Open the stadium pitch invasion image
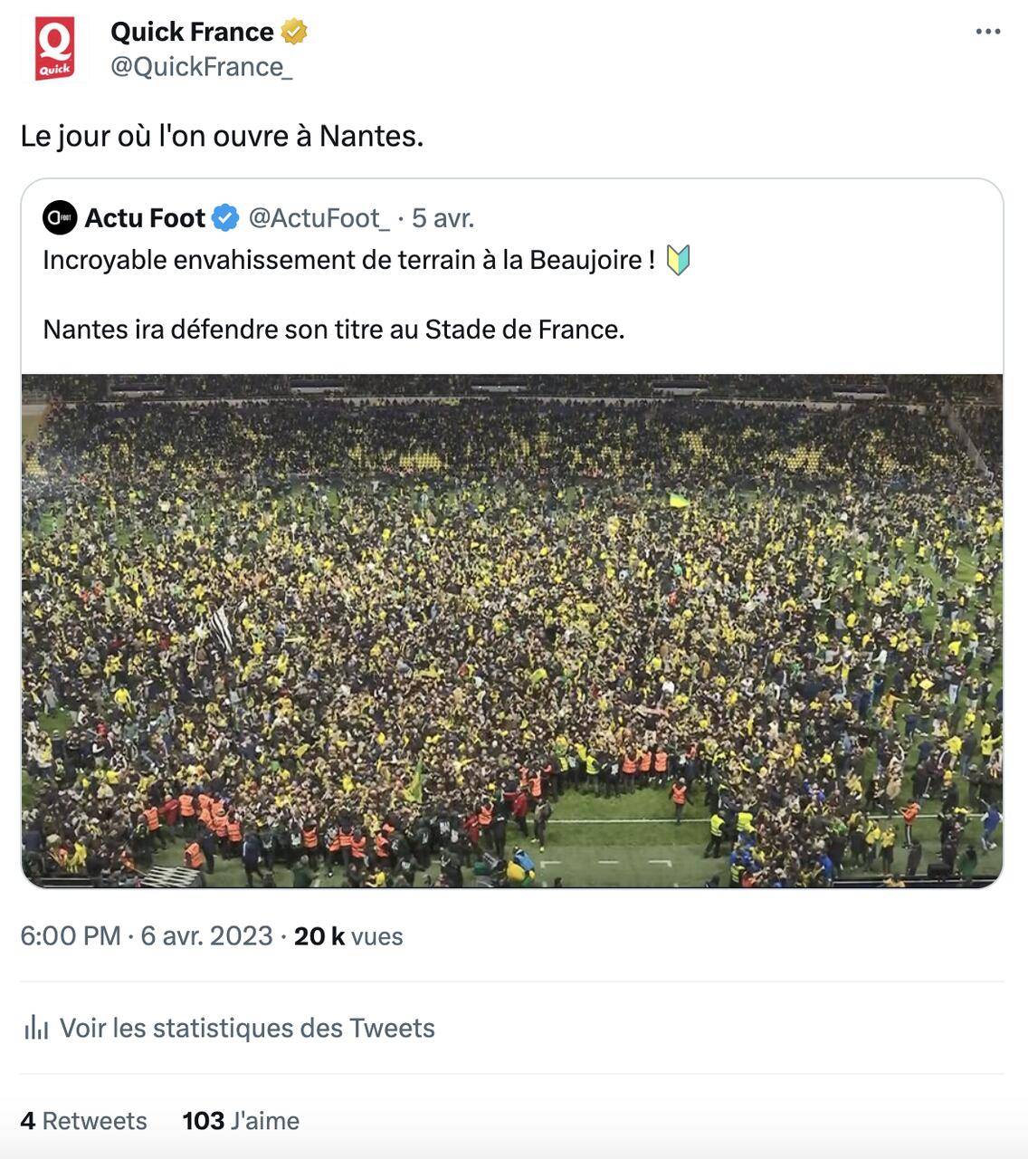 click(x=512, y=630)
